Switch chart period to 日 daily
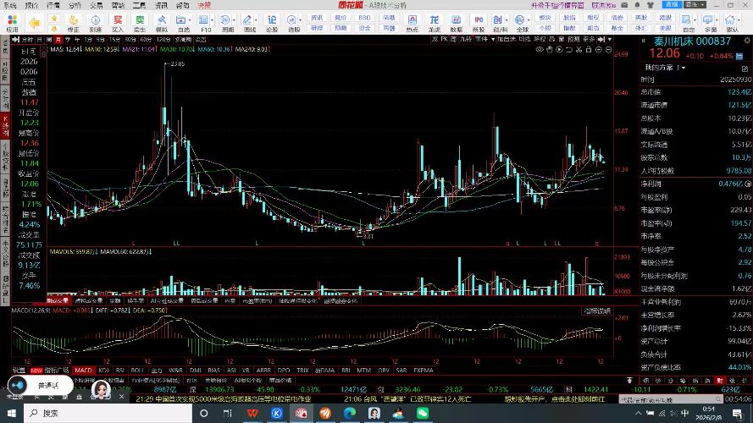 click(x=40, y=40)
